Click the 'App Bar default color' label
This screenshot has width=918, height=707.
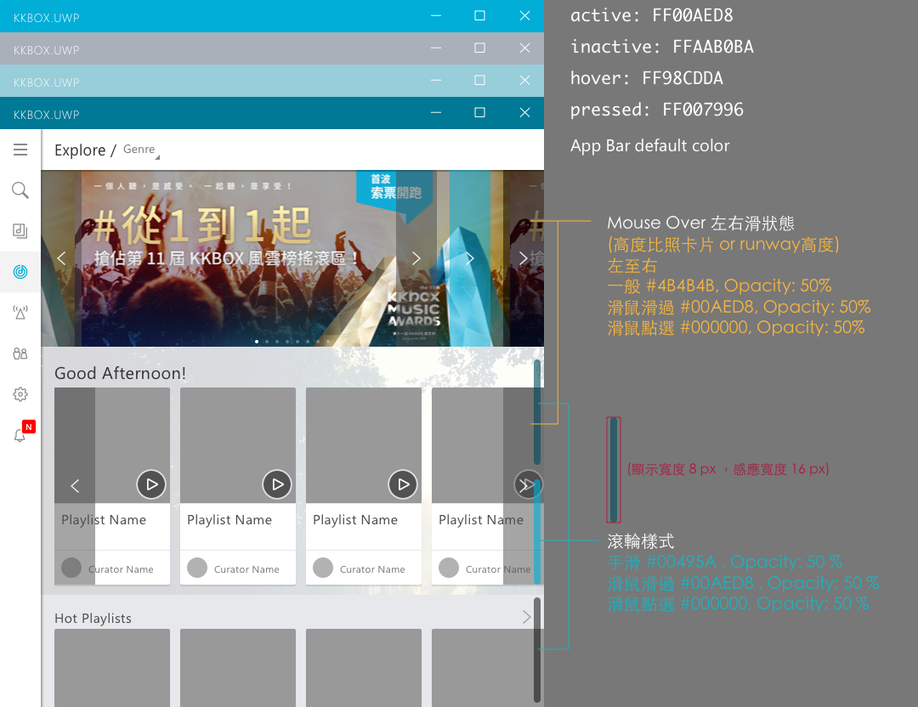coord(650,145)
